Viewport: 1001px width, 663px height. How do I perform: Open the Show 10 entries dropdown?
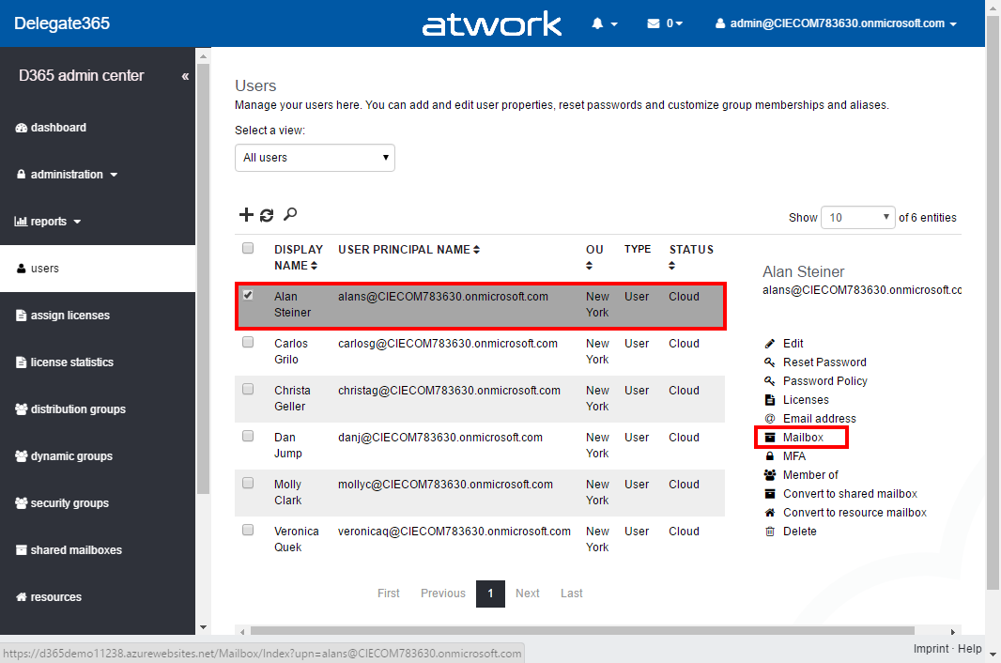[x=859, y=217]
